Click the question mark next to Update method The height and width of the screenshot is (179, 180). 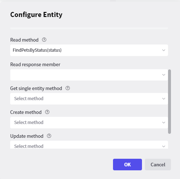(x=49, y=136)
